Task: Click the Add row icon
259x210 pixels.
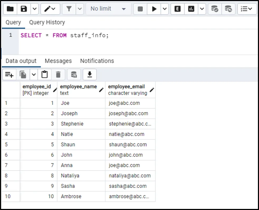Action: (9, 75)
